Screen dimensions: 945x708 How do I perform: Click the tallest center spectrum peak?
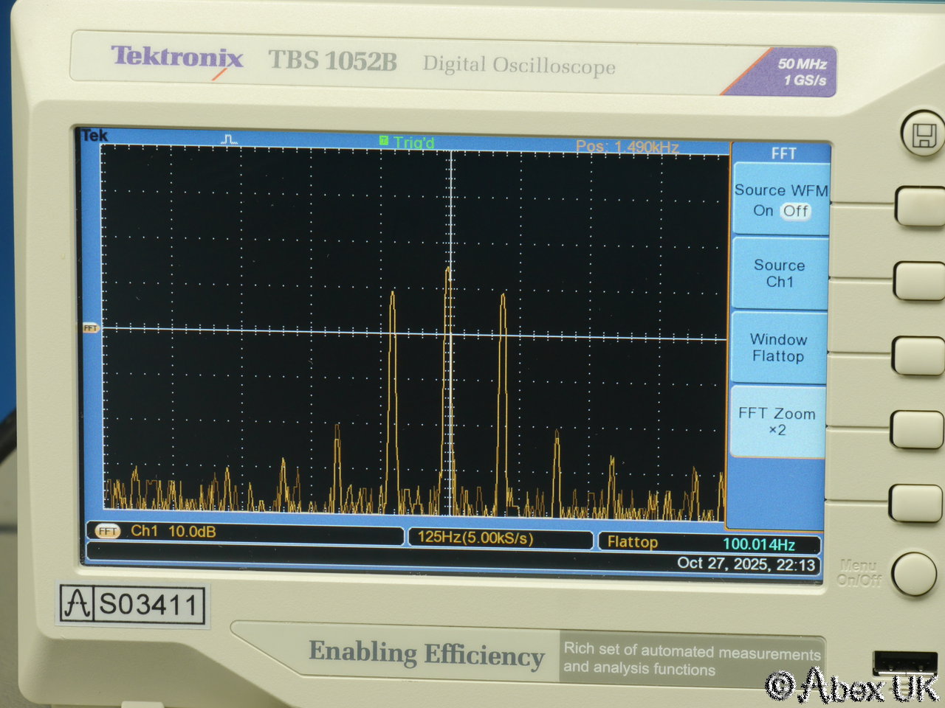pyautogui.click(x=448, y=271)
